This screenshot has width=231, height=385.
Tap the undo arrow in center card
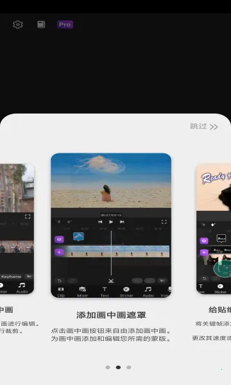coord(60,280)
